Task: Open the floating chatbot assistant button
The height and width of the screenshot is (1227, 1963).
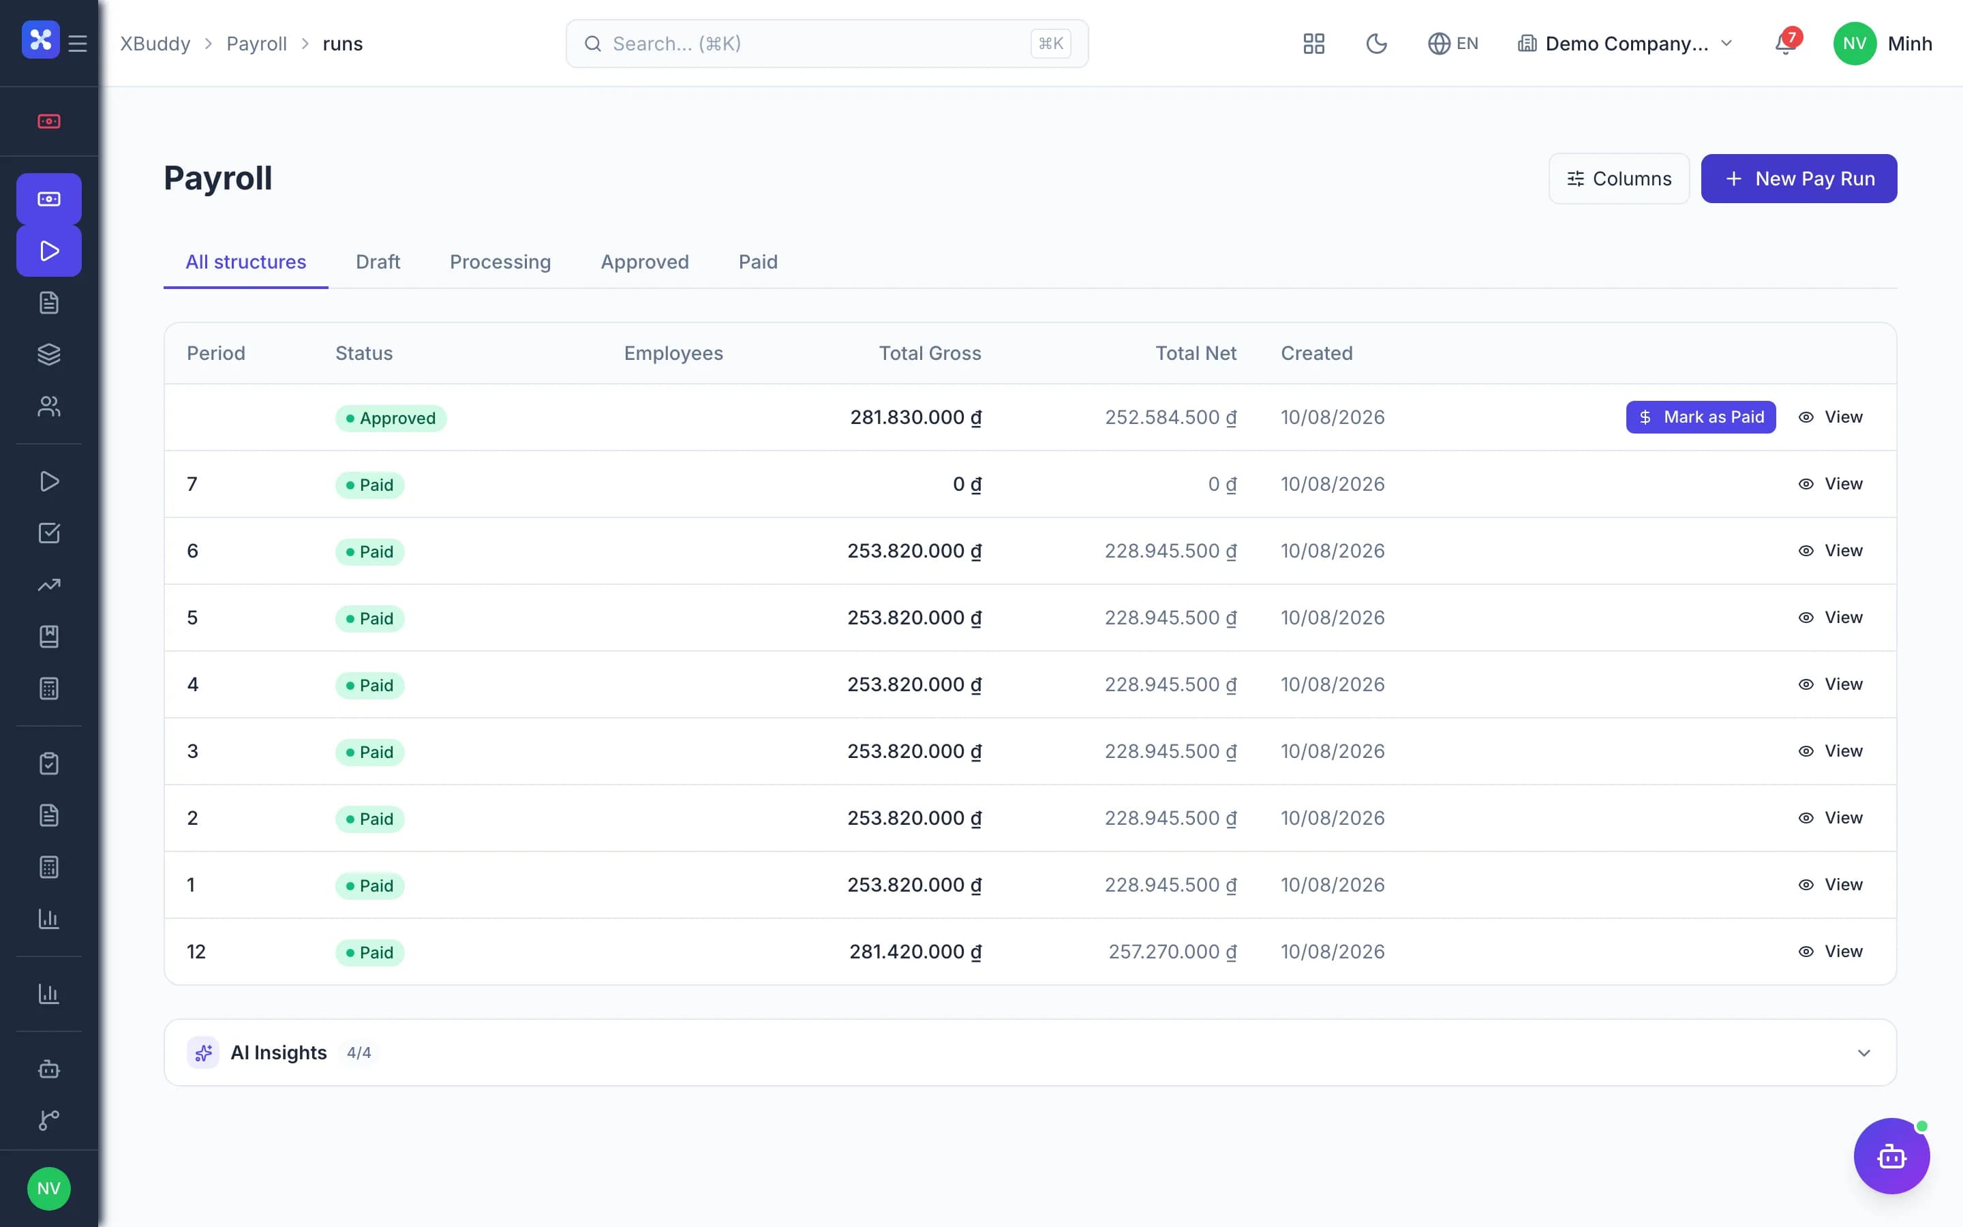Action: tap(1891, 1156)
